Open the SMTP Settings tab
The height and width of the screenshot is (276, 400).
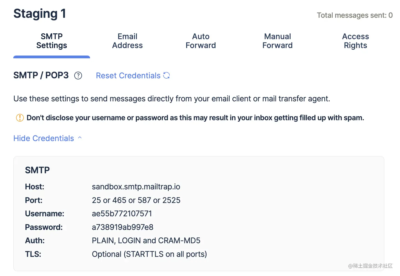pyautogui.click(x=52, y=41)
